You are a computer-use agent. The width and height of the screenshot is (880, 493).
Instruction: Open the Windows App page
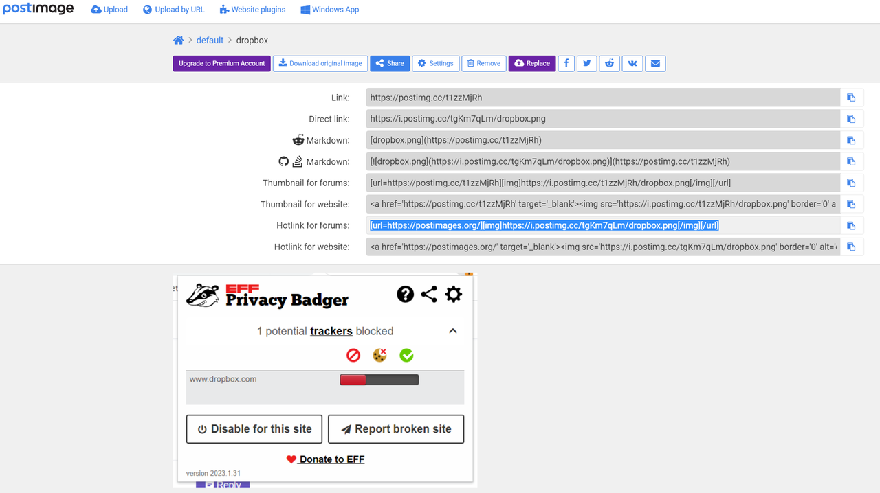point(329,10)
